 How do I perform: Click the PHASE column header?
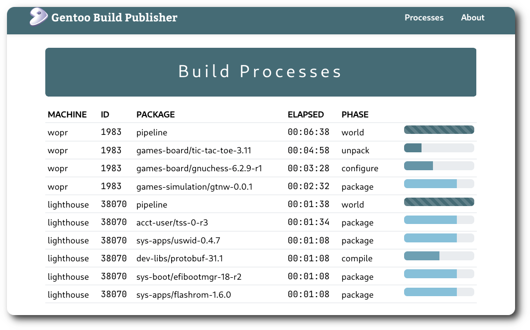355,114
